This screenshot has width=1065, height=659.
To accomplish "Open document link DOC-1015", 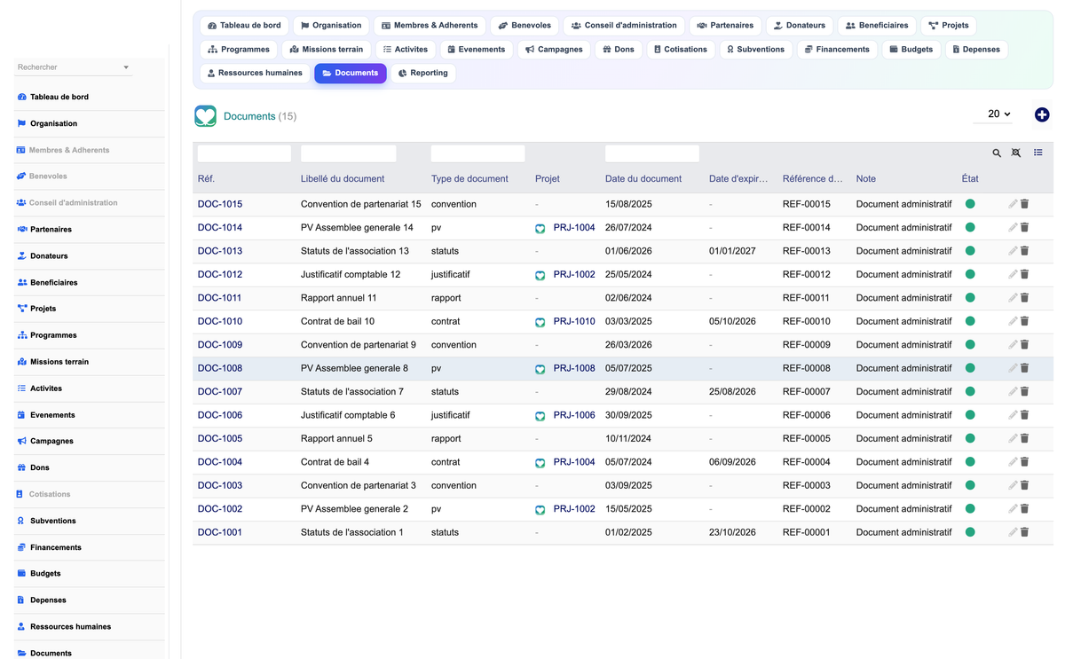I will [220, 204].
